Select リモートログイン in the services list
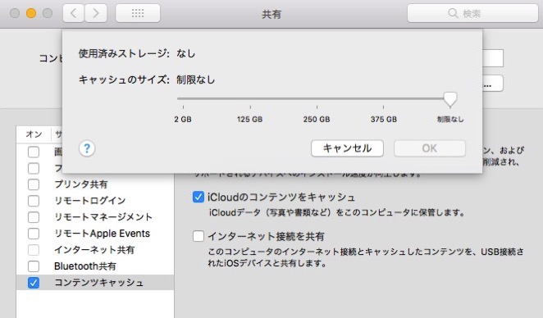The height and width of the screenshot is (318, 543). point(90,201)
